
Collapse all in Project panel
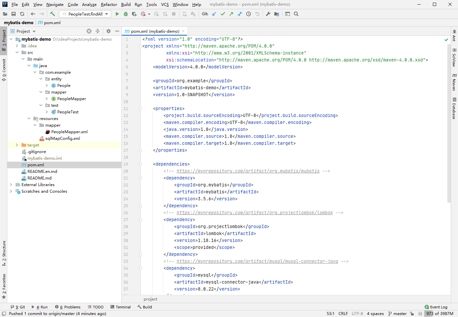coord(98,31)
